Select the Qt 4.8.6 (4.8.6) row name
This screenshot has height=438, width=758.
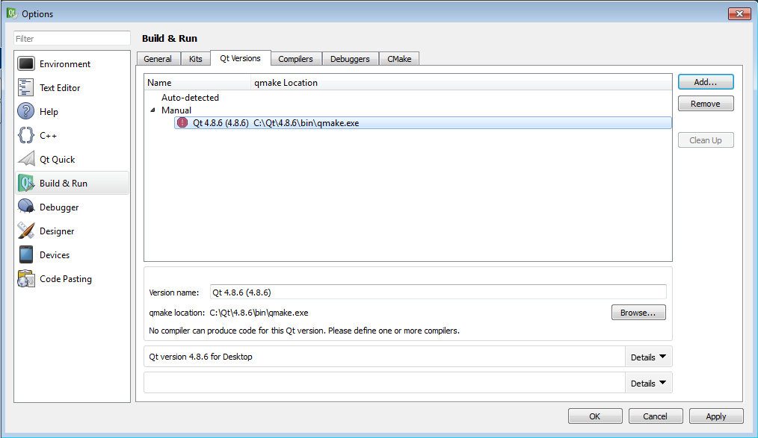click(x=221, y=123)
